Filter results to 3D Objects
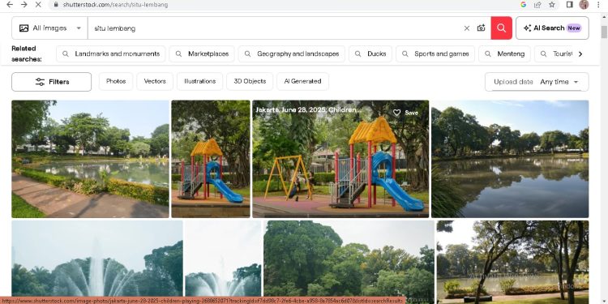 click(x=250, y=81)
